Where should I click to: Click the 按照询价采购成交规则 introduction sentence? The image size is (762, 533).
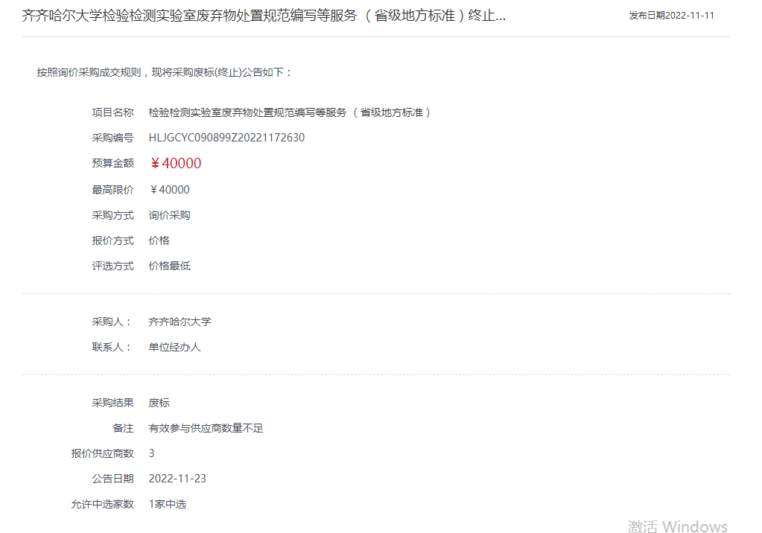pos(162,72)
